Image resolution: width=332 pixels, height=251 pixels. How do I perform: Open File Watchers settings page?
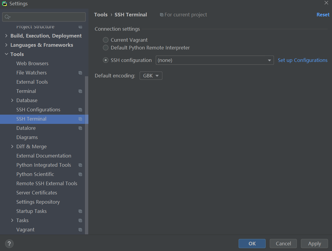pos(31,73)
